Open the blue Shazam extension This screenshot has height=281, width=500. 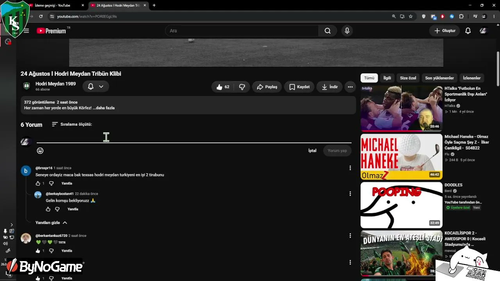click(x=452, y=16)
